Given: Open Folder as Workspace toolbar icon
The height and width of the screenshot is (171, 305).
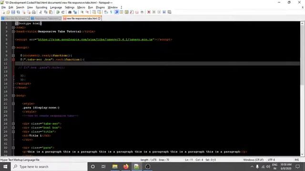Looking at the screenshot, I should (x=137, y=12).
